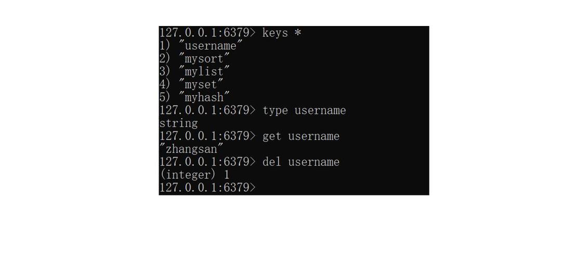The width and height of the screenshot is (587, 260).
Task: Select the "string" type output line
Action: [178, 123]
